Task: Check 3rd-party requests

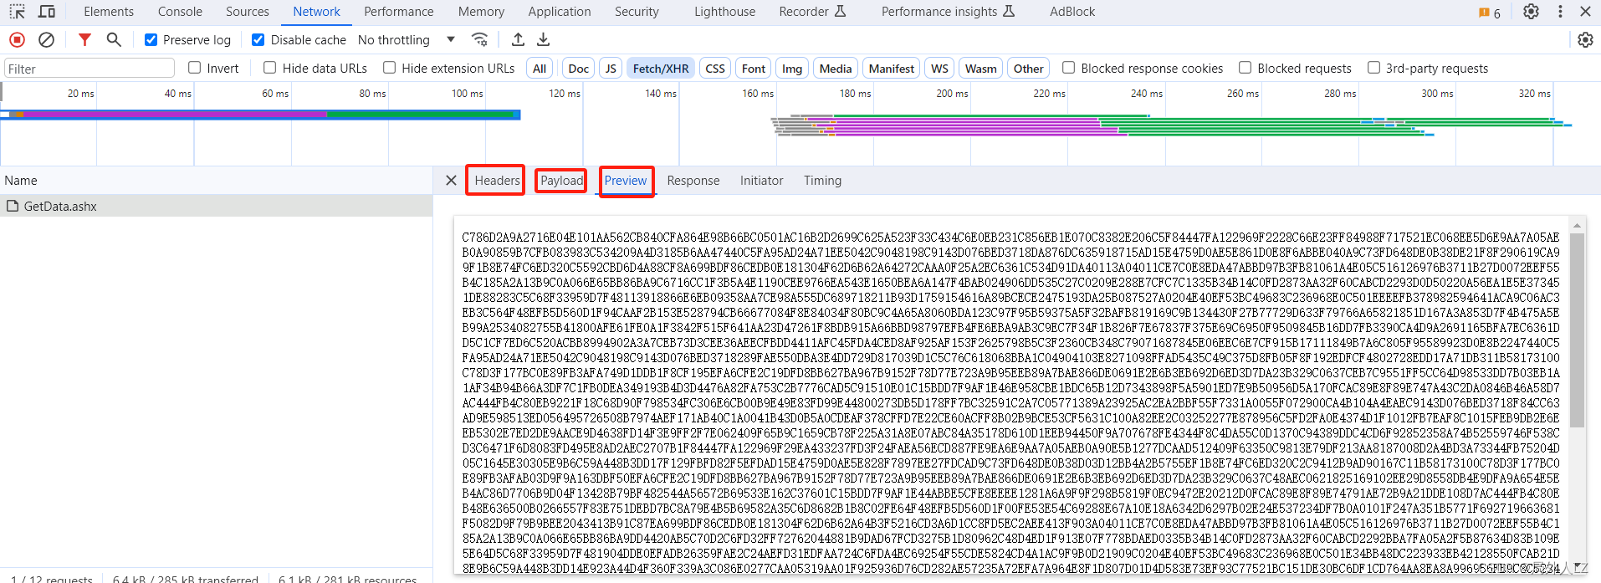Action: (x=1373, y=68)
